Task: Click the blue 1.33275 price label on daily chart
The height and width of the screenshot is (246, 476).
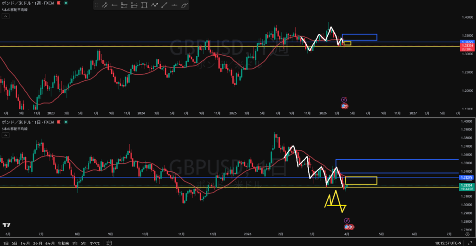Action: click(466, 177)
